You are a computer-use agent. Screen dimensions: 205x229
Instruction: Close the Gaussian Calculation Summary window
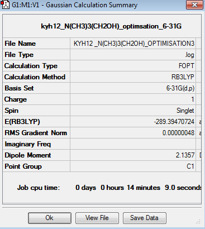(x=194, y=5)
